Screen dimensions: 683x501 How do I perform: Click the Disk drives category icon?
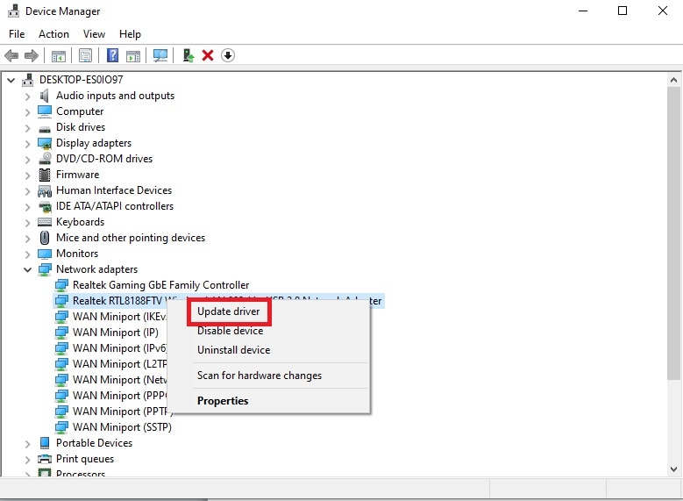[45, 129]
